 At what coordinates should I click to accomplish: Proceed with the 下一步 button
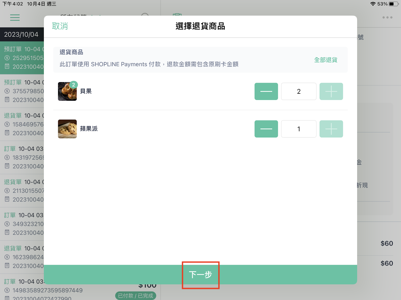200,274
